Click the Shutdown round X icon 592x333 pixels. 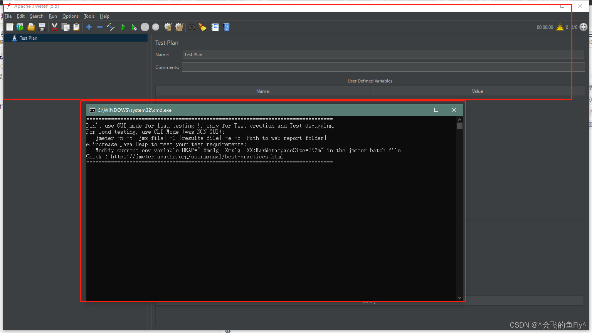(x=156, y=27)
